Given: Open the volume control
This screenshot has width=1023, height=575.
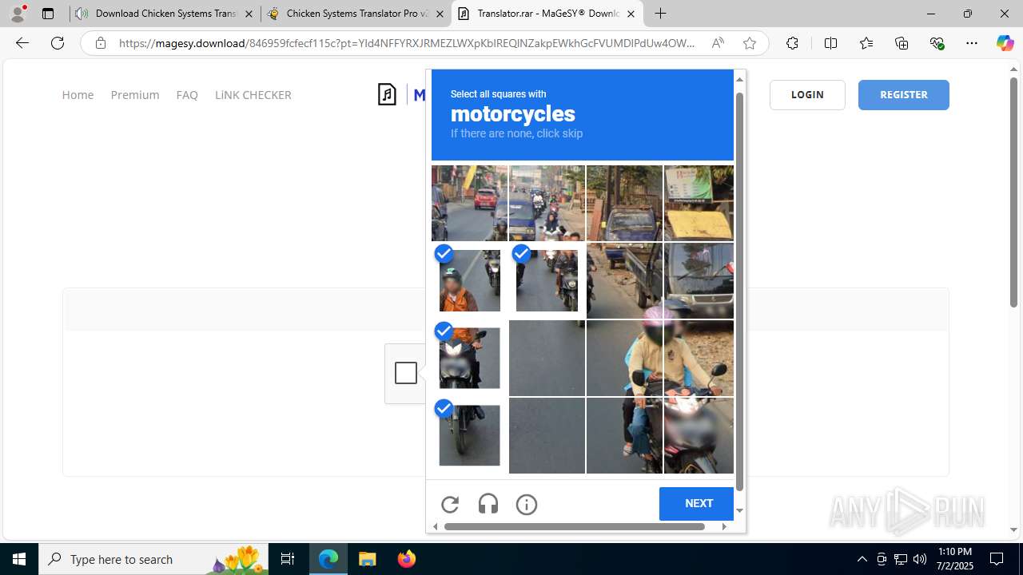Looking at the screenshot, I should coord(919,559).
